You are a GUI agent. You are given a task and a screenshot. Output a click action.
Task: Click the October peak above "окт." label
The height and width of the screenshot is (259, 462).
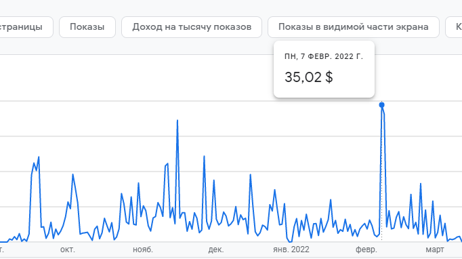[x=72, y=175]
